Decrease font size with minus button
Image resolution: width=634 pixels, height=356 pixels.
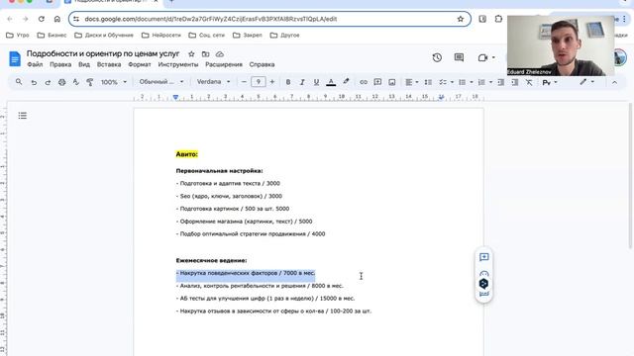coord(244,82)
